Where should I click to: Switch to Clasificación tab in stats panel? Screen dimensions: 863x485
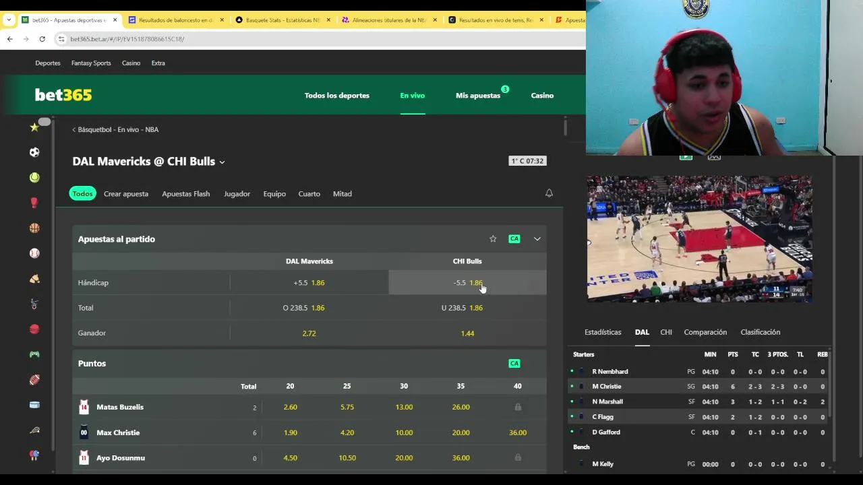click(761, 332)
